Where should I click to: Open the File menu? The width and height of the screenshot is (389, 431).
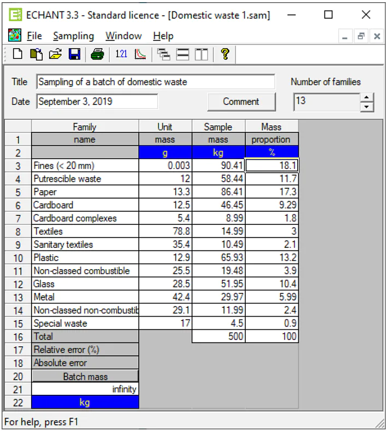[x=34, y=36]
